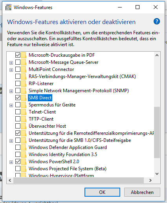Click folder icon beside Microsoft-Druckausgabe in PDF
Image resolution: width=167 pixels, height=203 pixels.
pyautogui.click(x=24, y=55)
